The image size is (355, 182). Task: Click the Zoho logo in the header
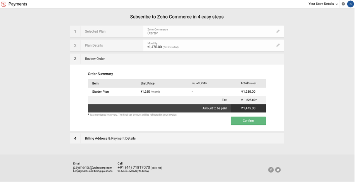click(4, 4)
